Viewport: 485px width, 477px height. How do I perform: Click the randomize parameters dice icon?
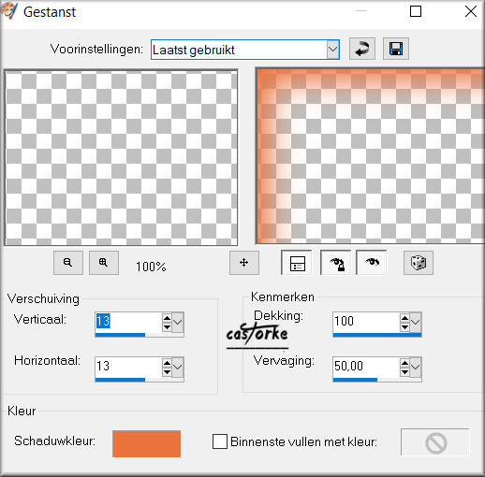point(419,263)
